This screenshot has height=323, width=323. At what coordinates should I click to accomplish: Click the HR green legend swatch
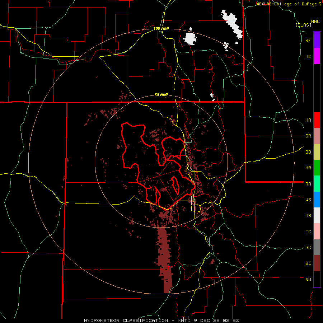point(317,168)
